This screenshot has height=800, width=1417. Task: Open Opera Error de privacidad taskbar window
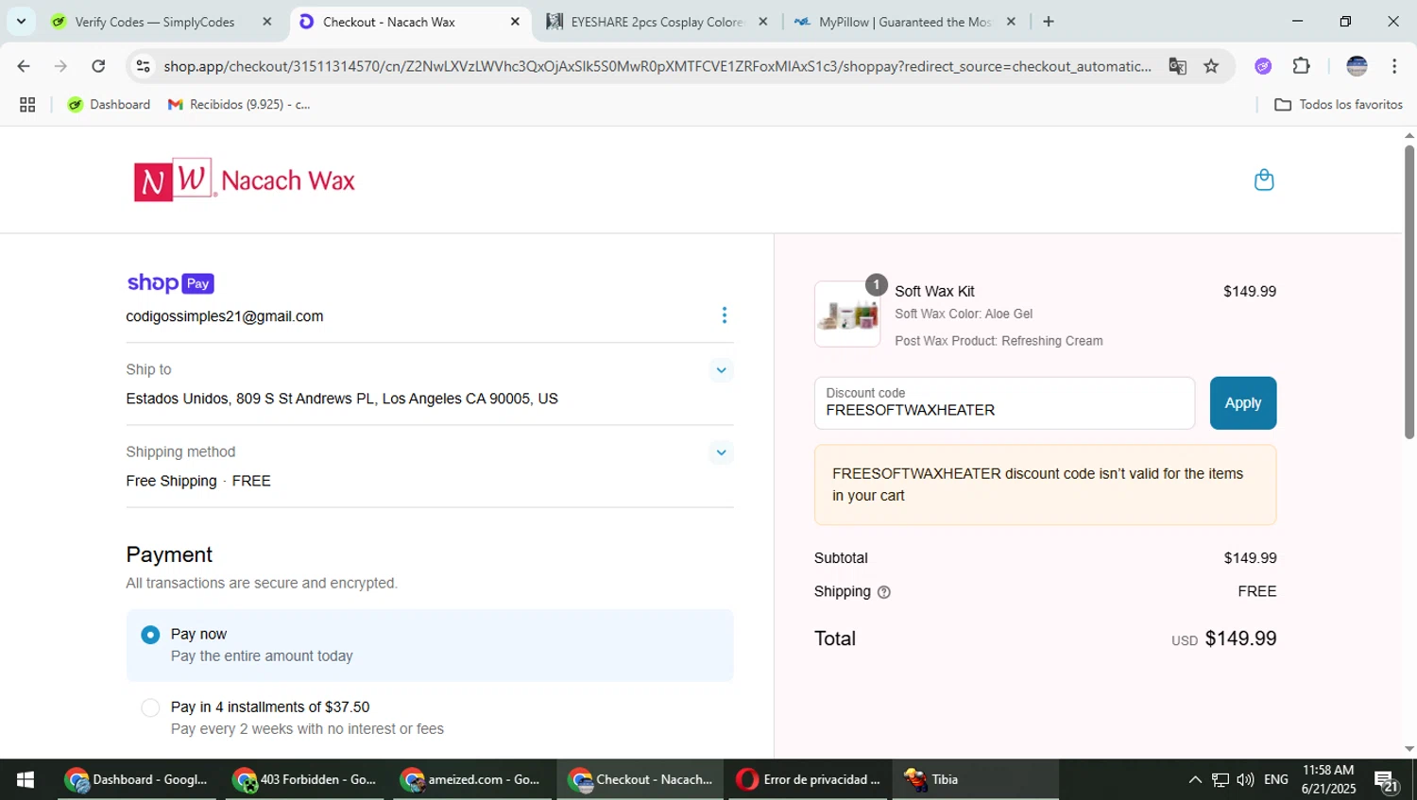coord(810,779)
